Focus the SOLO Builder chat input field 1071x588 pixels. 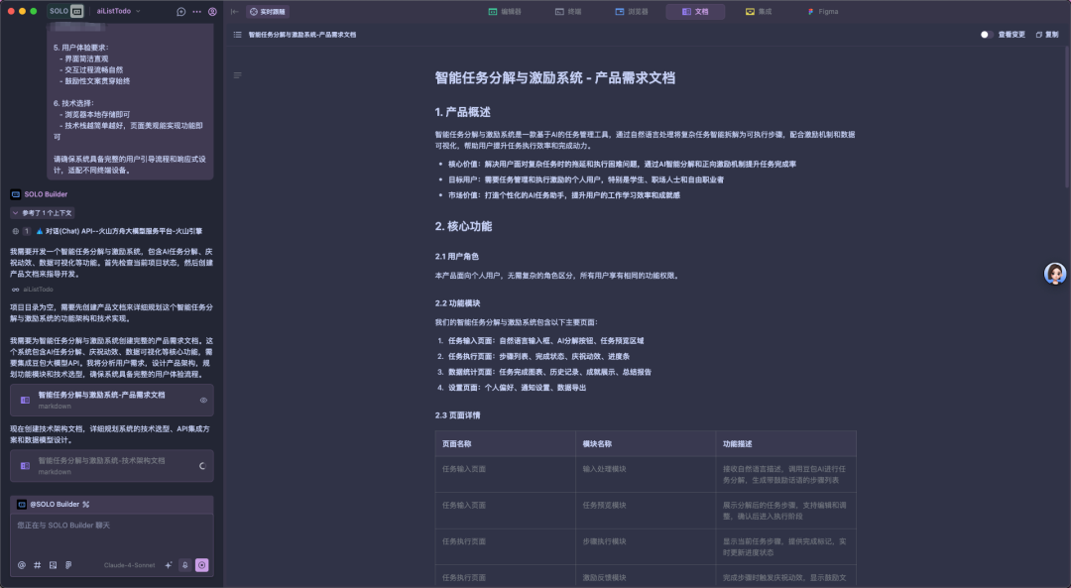click(111, 535)
